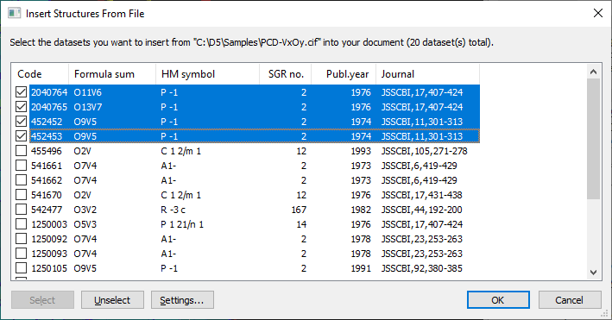Uncheck the checkbox for dataset 452452
Image resolution: width=612 pixels, height=320 pixels.
21,122
